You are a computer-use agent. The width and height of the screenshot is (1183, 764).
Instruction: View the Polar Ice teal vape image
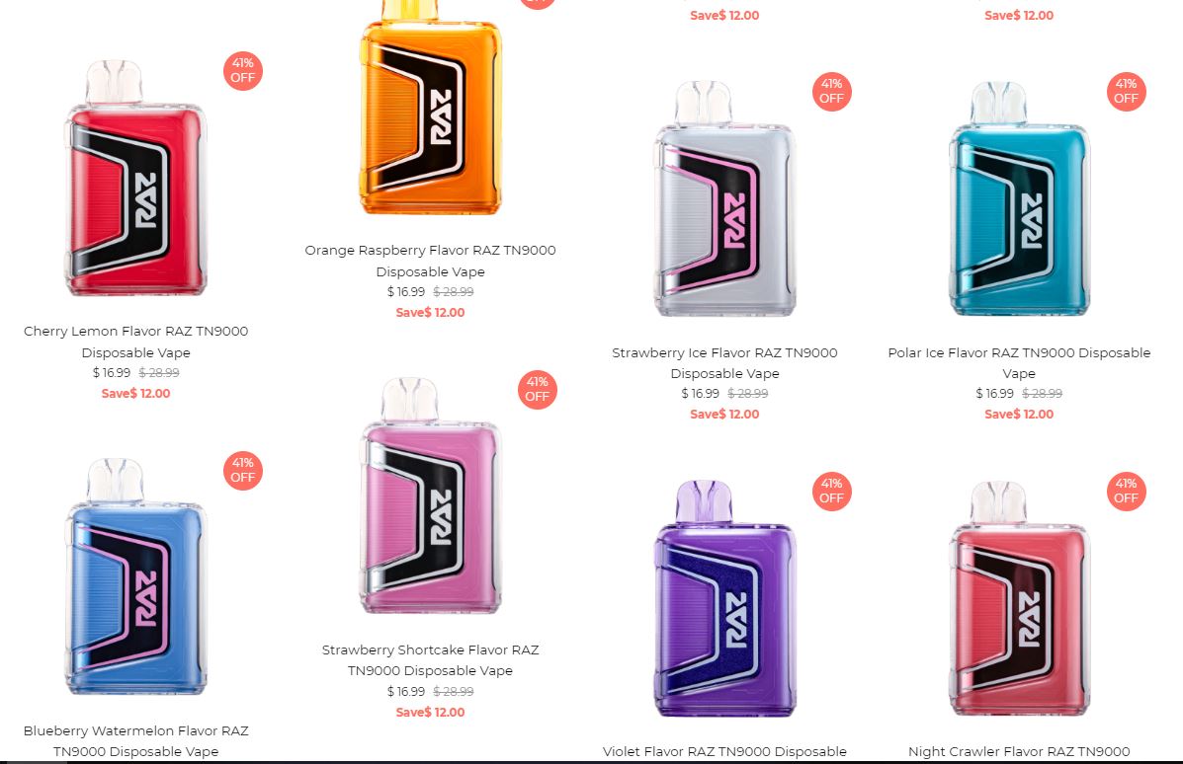pos(1019,199)
